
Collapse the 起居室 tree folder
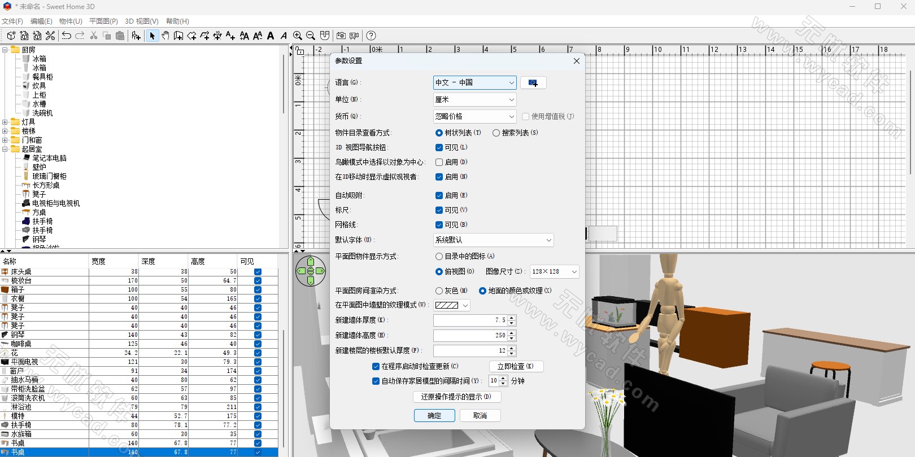(x=5, y=149)
